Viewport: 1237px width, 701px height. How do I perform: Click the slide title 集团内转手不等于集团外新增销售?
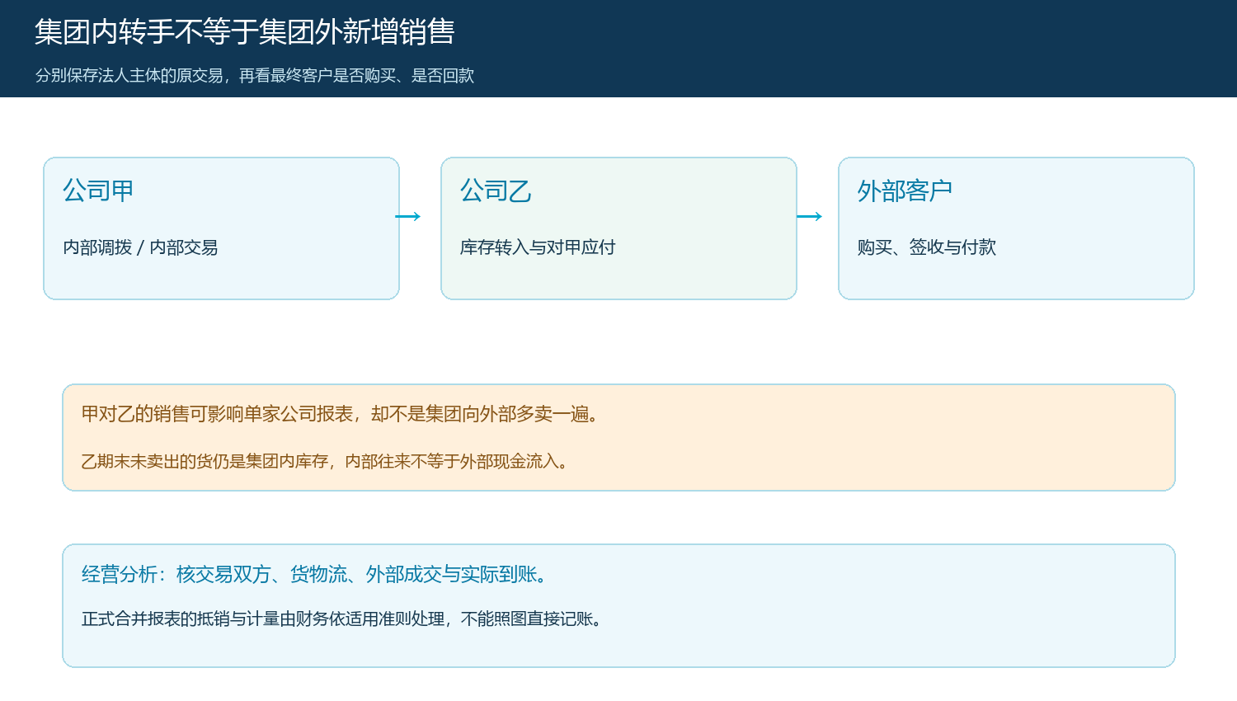coord(244,32)
